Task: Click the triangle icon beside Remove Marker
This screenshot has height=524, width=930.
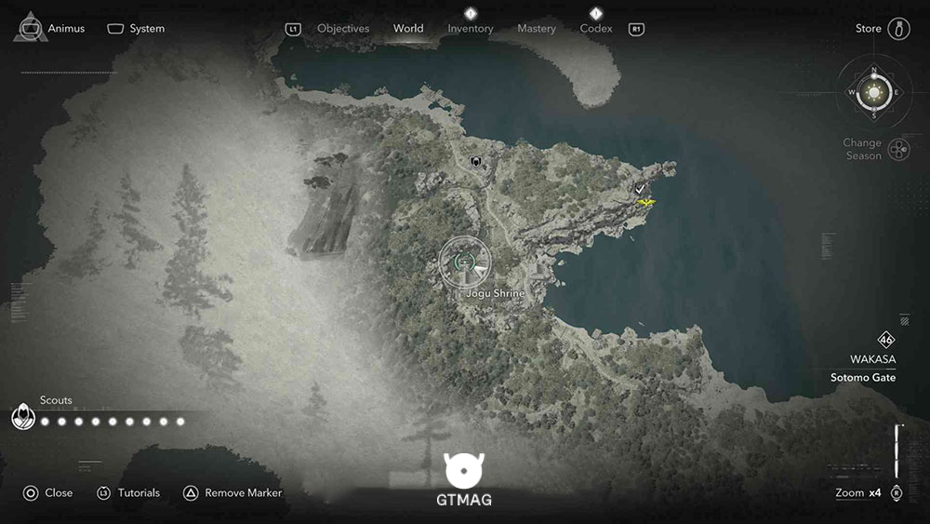Action: (x=191, y=493)
